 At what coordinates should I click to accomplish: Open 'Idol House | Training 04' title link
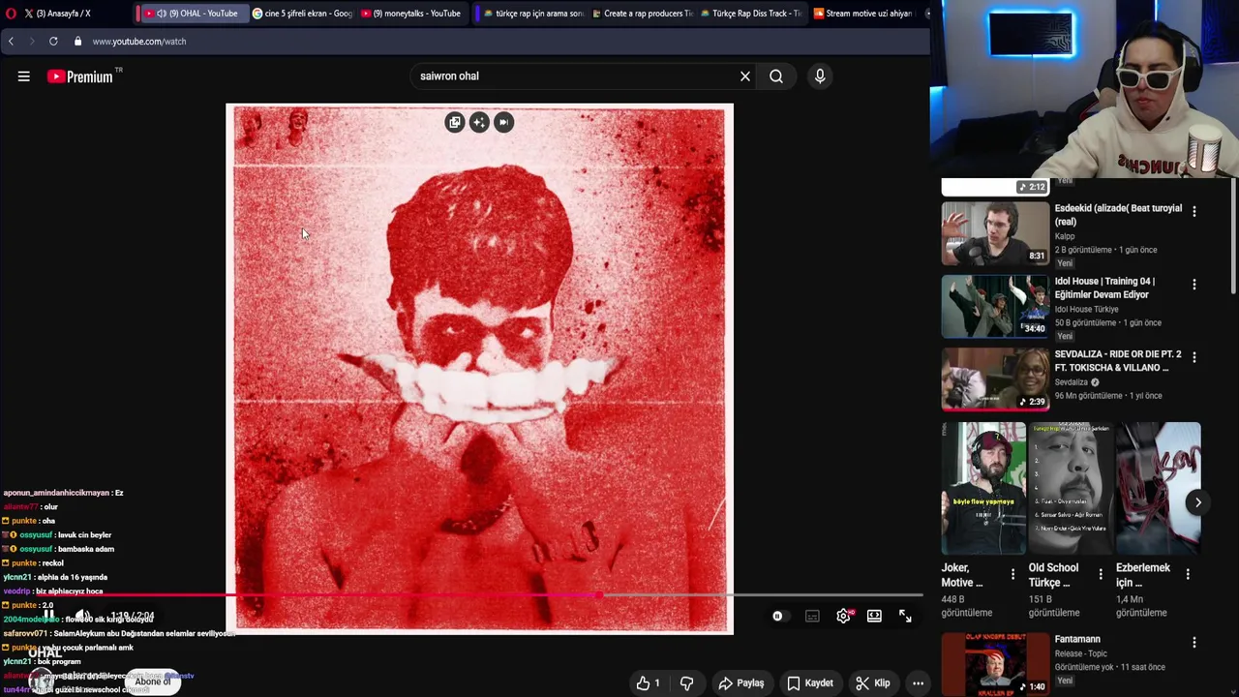tap(1104, 288)
